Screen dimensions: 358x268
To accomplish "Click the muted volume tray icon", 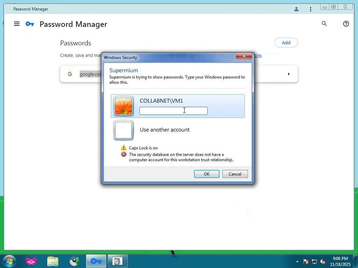I will tap(323, 261).
